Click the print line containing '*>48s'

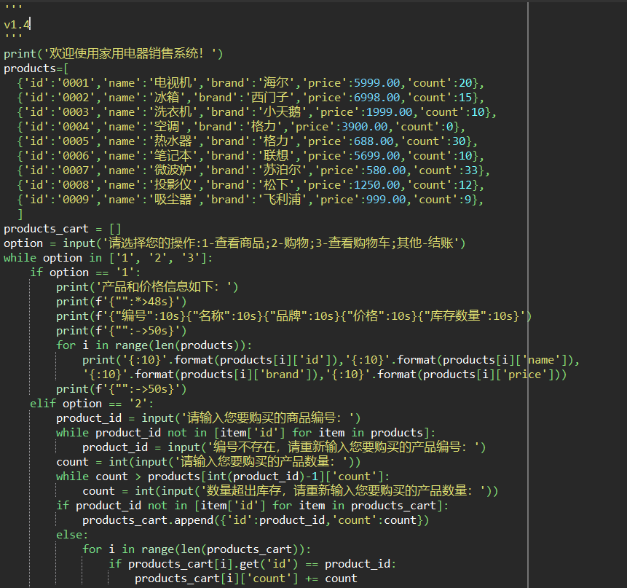[x=121, y=302]
